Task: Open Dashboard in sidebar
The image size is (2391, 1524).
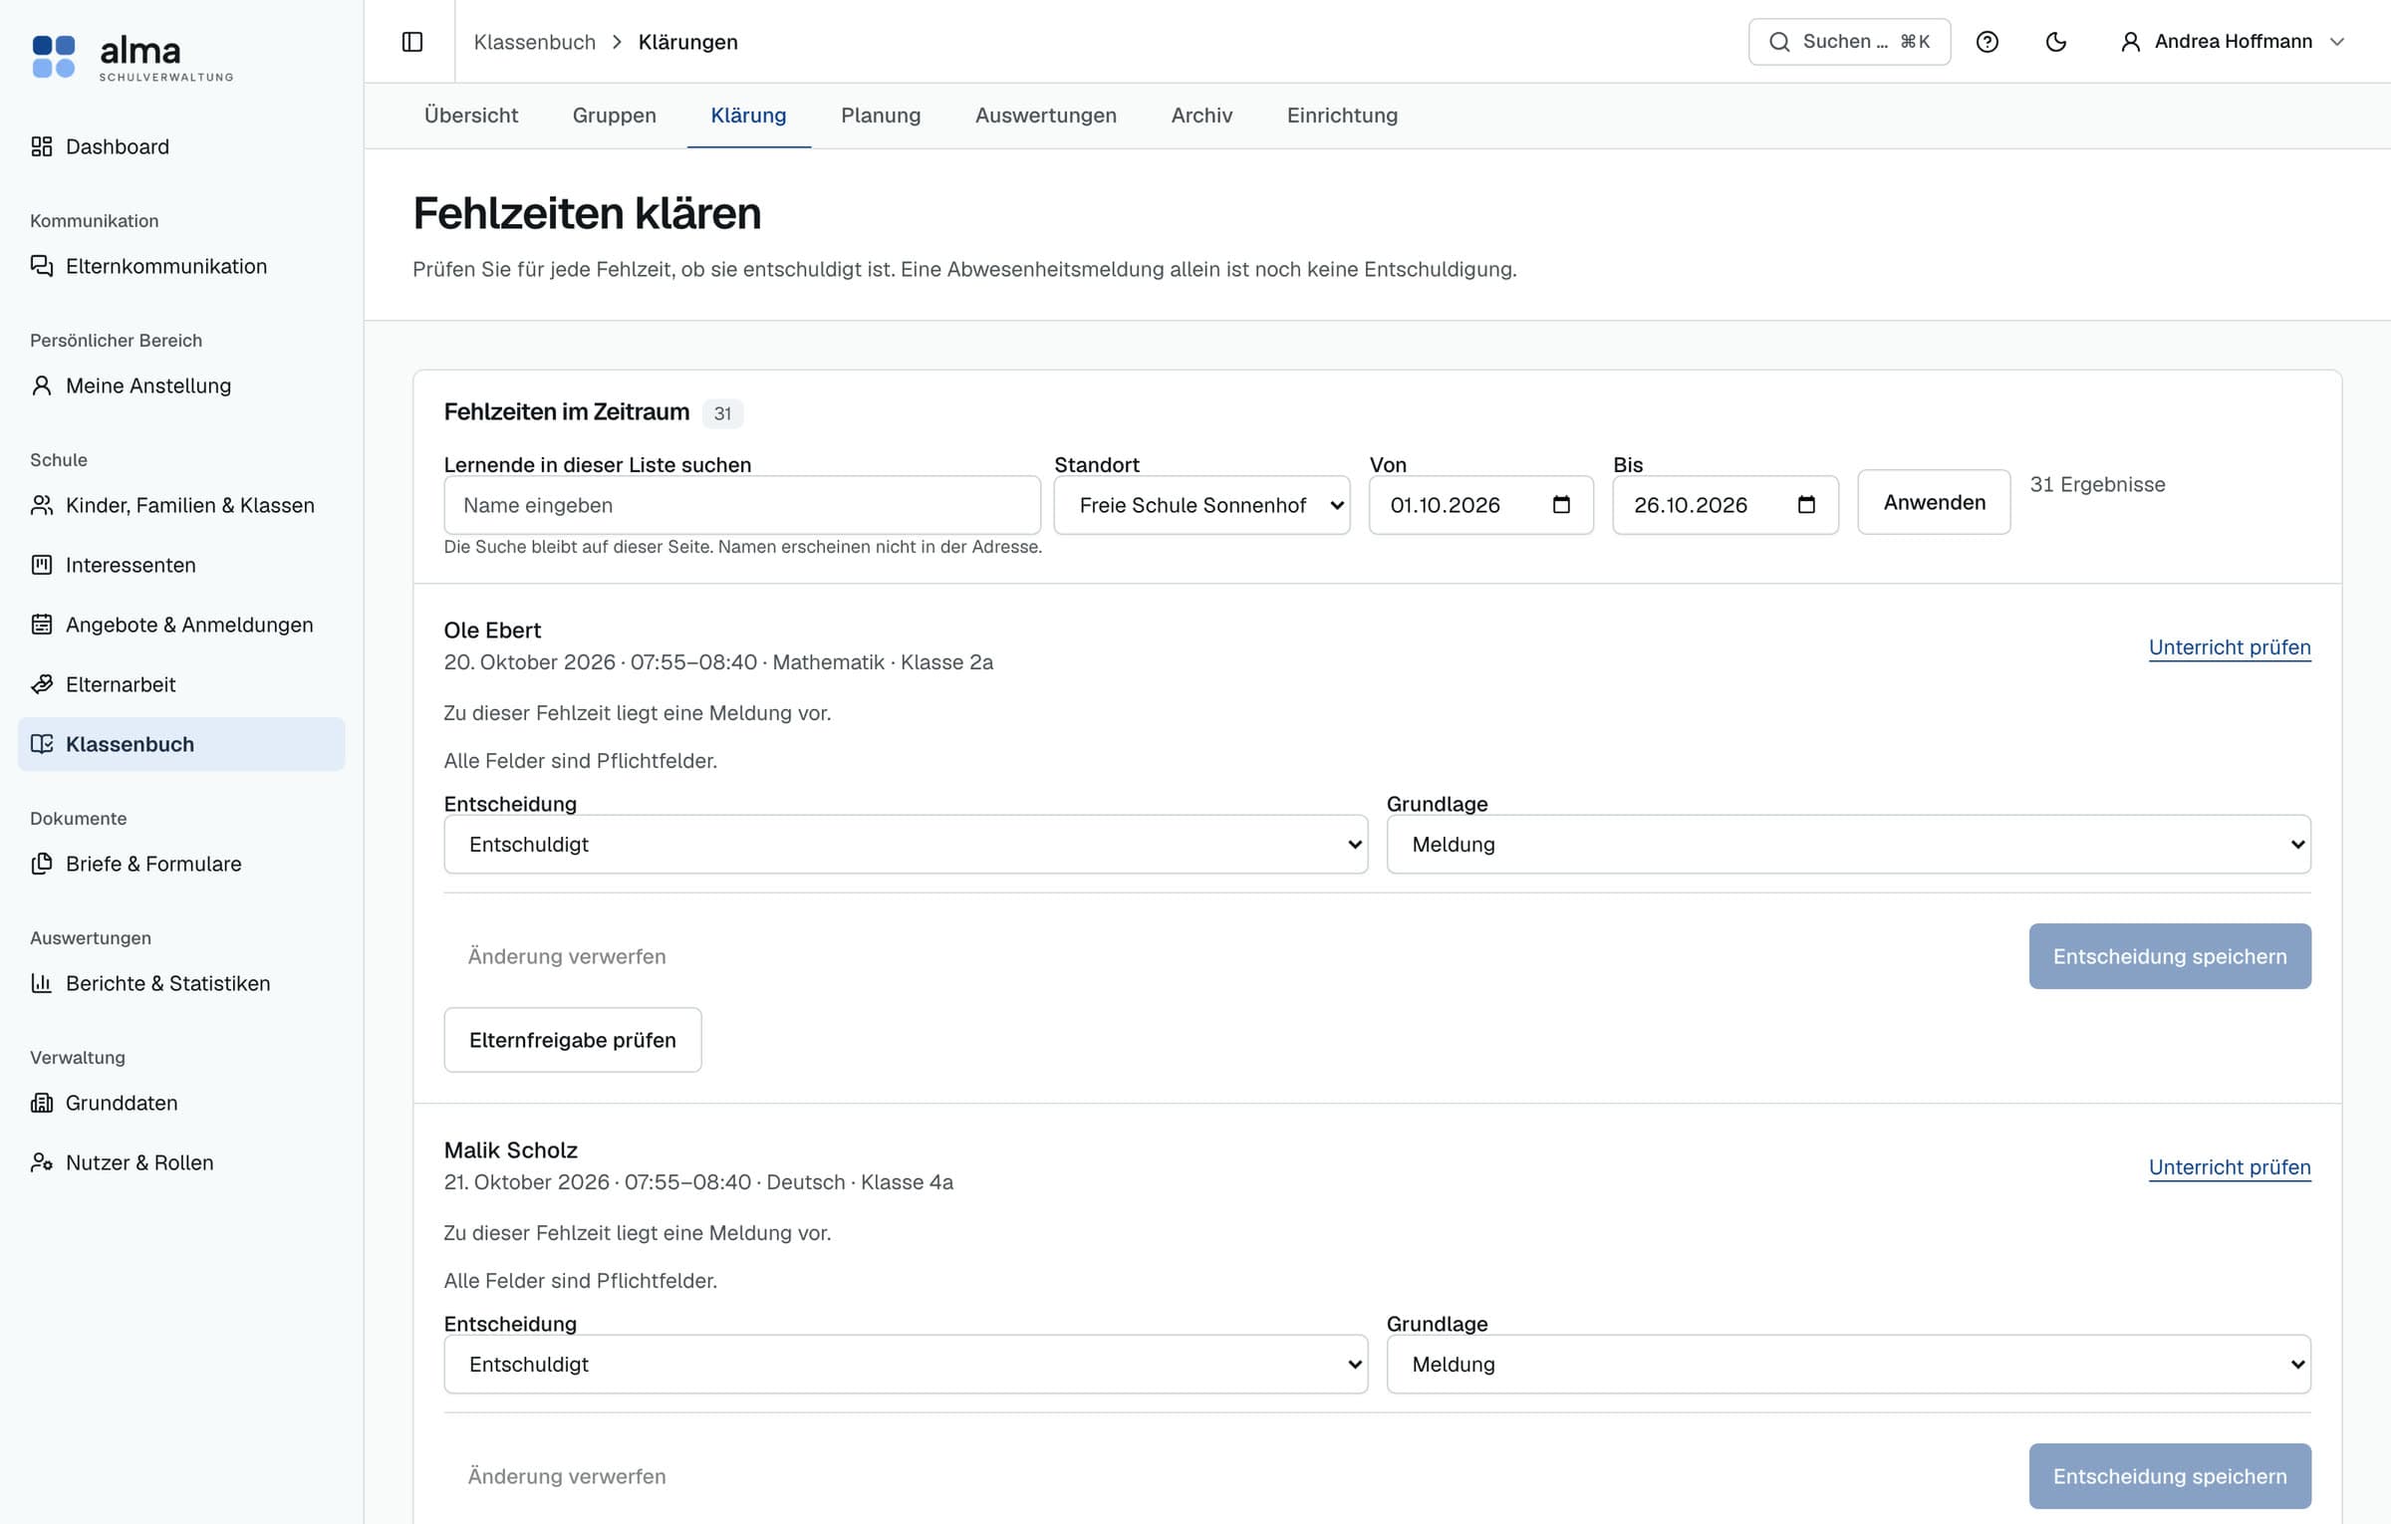Action: (181, 146)
